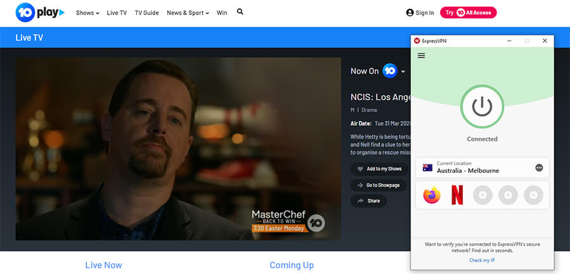Click heart icon on Add to my Shows
Image resolution: width=570 pixels, height=274 pixels.
click(360, 169)
